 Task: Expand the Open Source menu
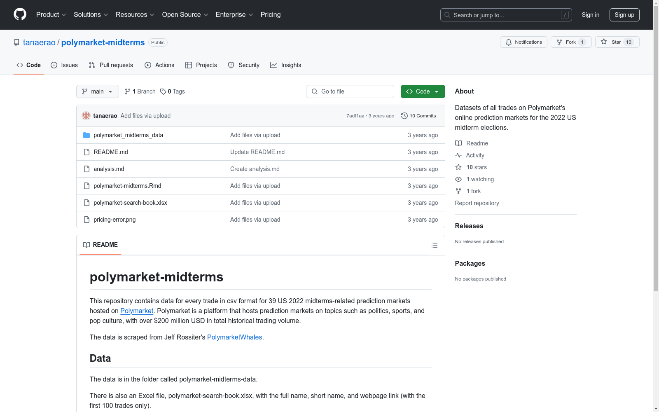(x=185, y=14)
